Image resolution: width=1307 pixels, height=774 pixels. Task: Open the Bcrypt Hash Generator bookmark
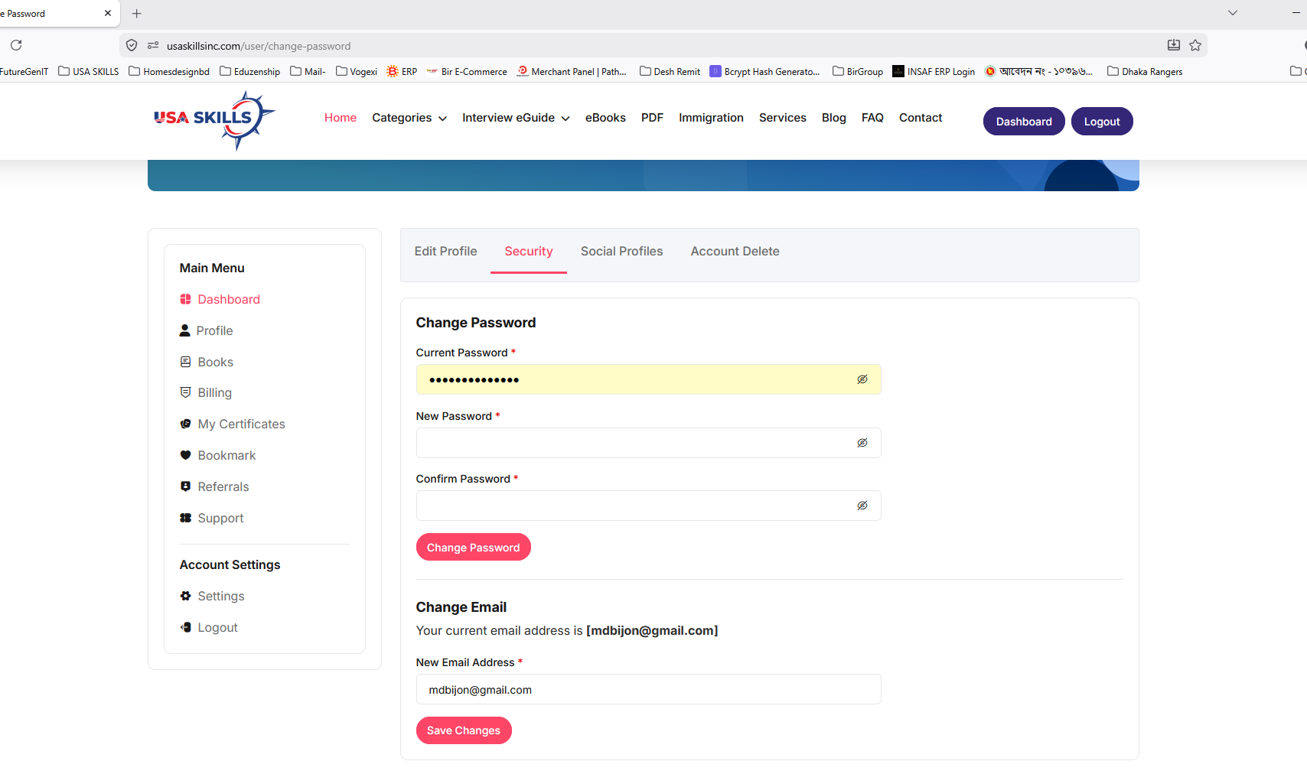tap(765, 71)
